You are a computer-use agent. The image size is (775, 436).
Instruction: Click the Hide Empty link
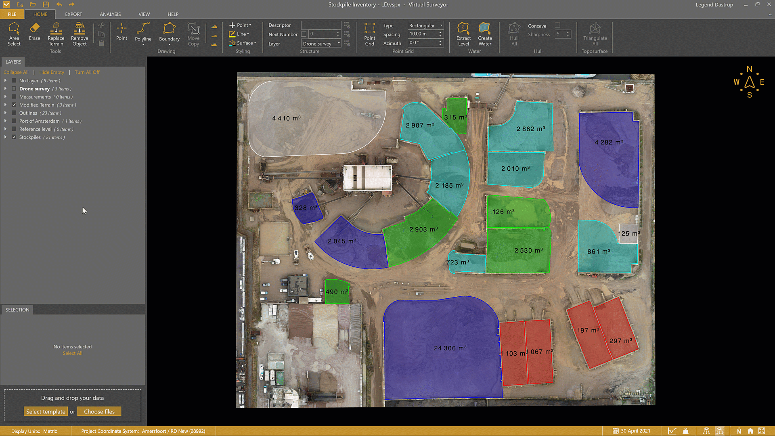51,72
